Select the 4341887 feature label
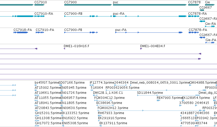This screenshot has height=127, width=217. [x=187, y=113]
